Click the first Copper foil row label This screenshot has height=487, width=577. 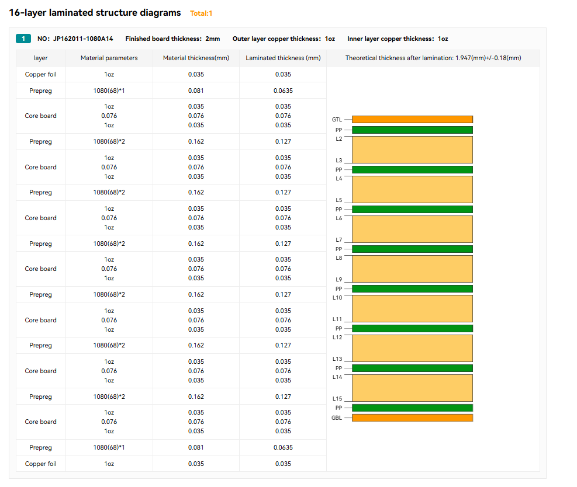tap(41, 75)
